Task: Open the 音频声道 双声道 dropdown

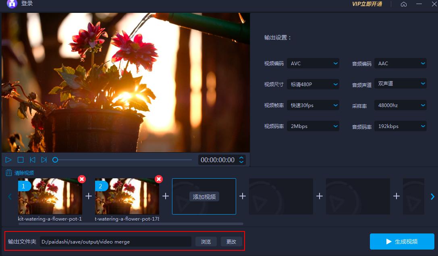Action: click(401, 83)
